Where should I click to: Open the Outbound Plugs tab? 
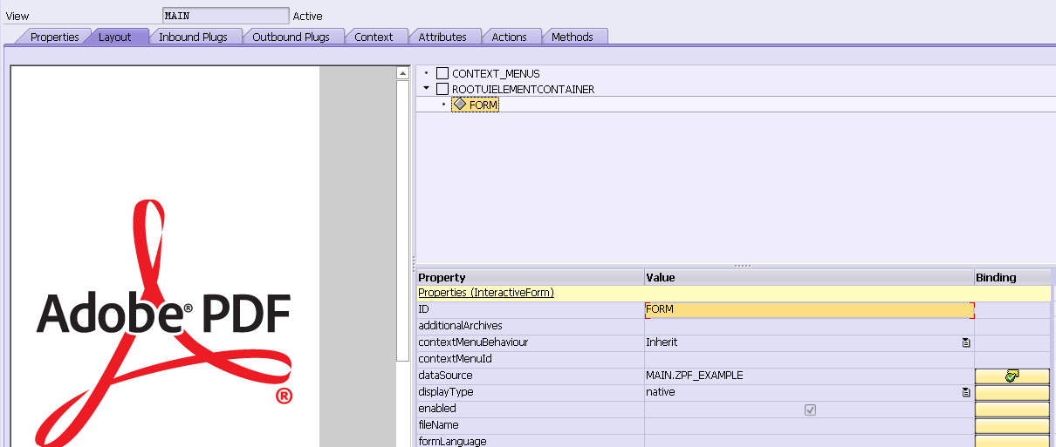pos(291,37)
